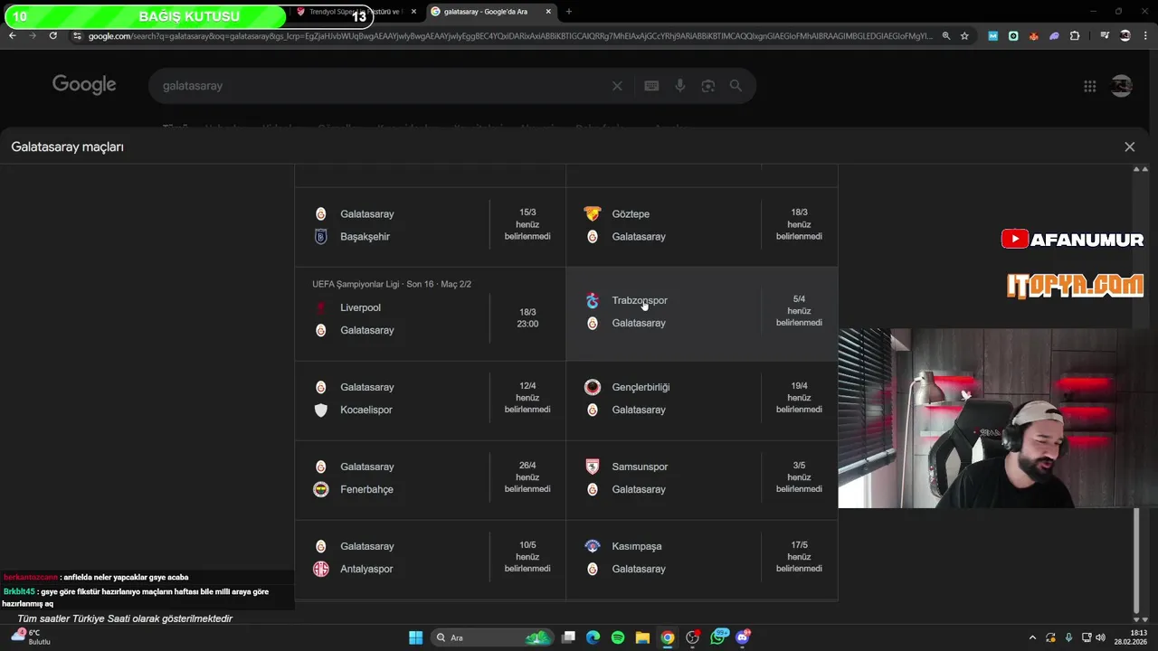Click the Fenerbahçe team crest
The height and width of the screenshot is (651, 1158).
pyautogui.click(x=320, y=489)
